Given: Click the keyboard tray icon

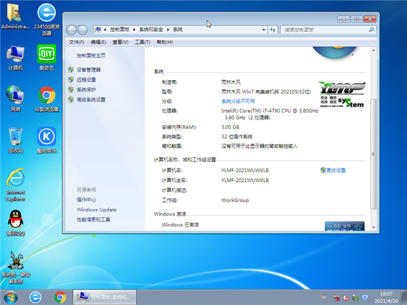Looking at the screenshot, I should point(324,297).
